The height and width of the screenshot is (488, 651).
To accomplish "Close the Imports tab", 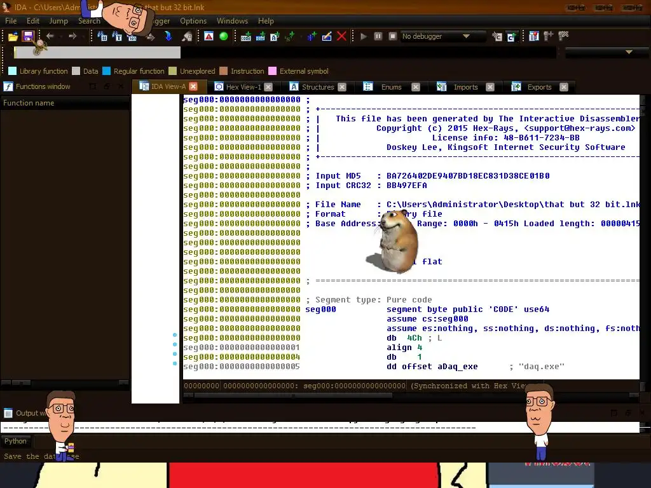I will (x=490, y=86).
